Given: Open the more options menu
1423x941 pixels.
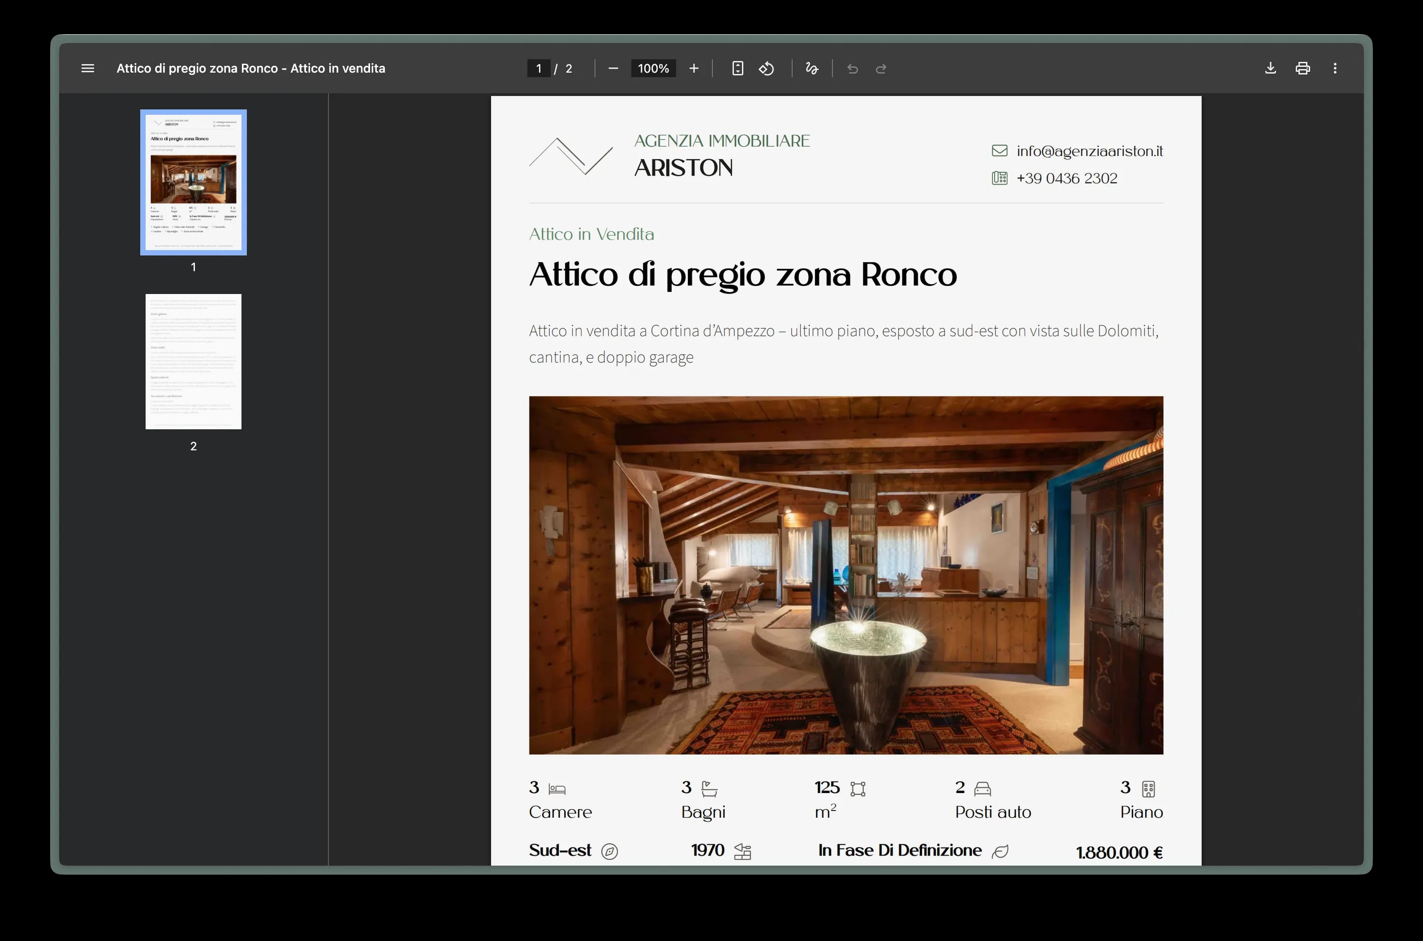Looking at the screenshot, I should pyautogui.click(x=1335, y=68).
